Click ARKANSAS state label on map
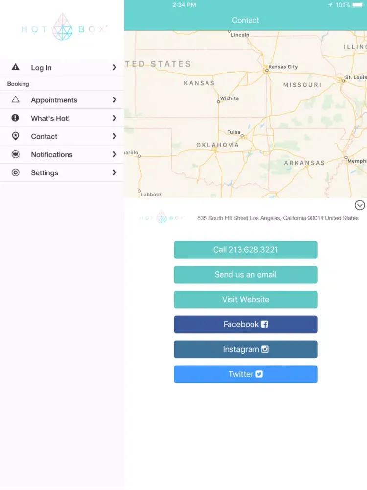This screenshot has width=367, height=490. pos(304,163)
